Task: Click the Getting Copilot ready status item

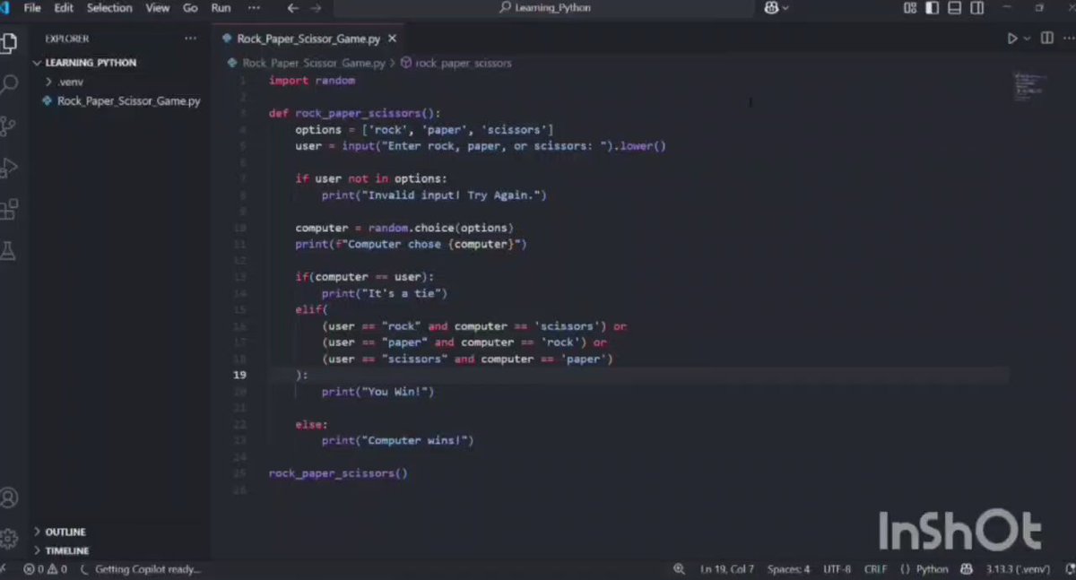Action: pyautogui.click(x=142, y=569)
